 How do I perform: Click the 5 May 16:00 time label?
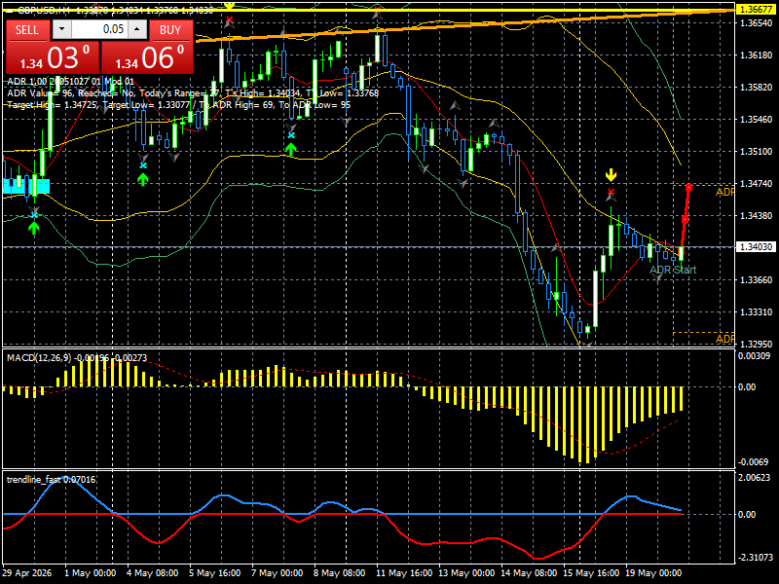click(x=214, y=572)
